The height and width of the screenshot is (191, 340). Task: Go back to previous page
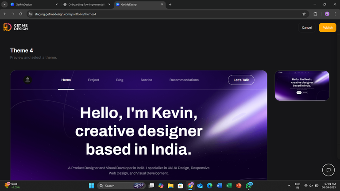point(5,14)
